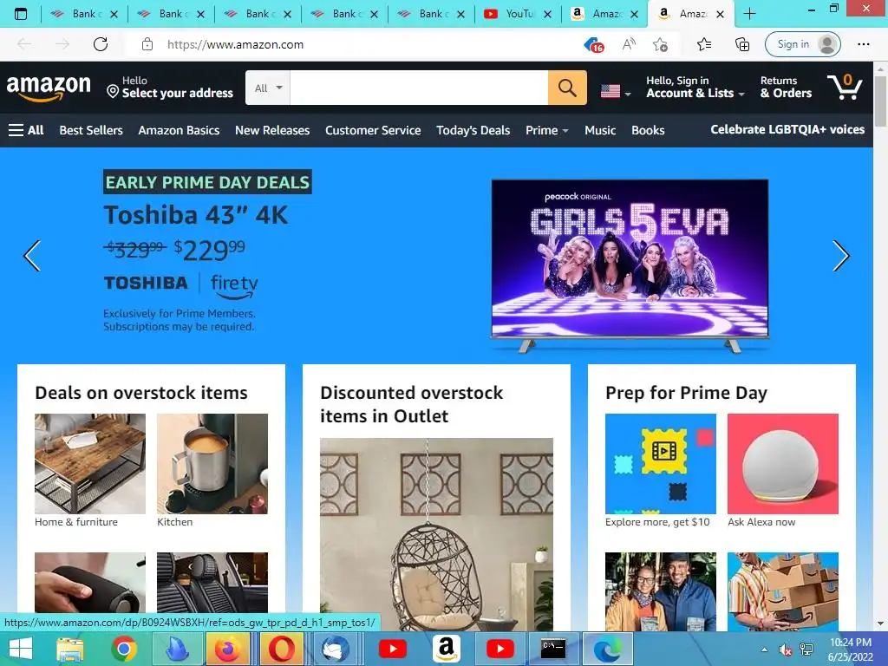The image size is (888, 666).
Task: Open the Favorites list
Action: (x=704, y=44)
